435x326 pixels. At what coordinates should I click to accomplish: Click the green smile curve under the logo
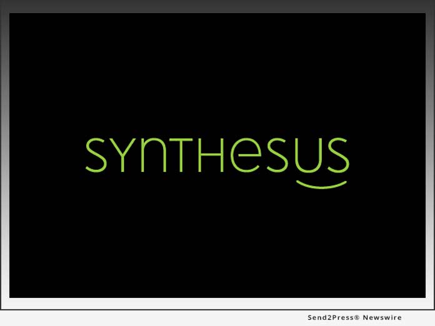(321, 184)
